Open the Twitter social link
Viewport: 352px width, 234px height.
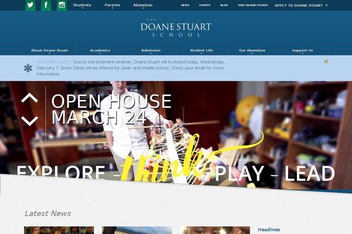pos(30,5)
